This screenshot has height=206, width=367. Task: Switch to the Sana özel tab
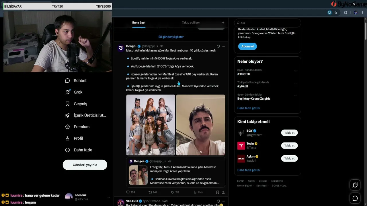(139, 23)
